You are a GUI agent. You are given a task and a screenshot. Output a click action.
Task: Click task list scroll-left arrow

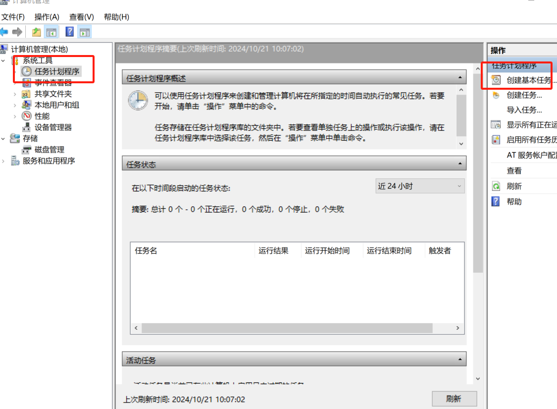coord(136,328)
